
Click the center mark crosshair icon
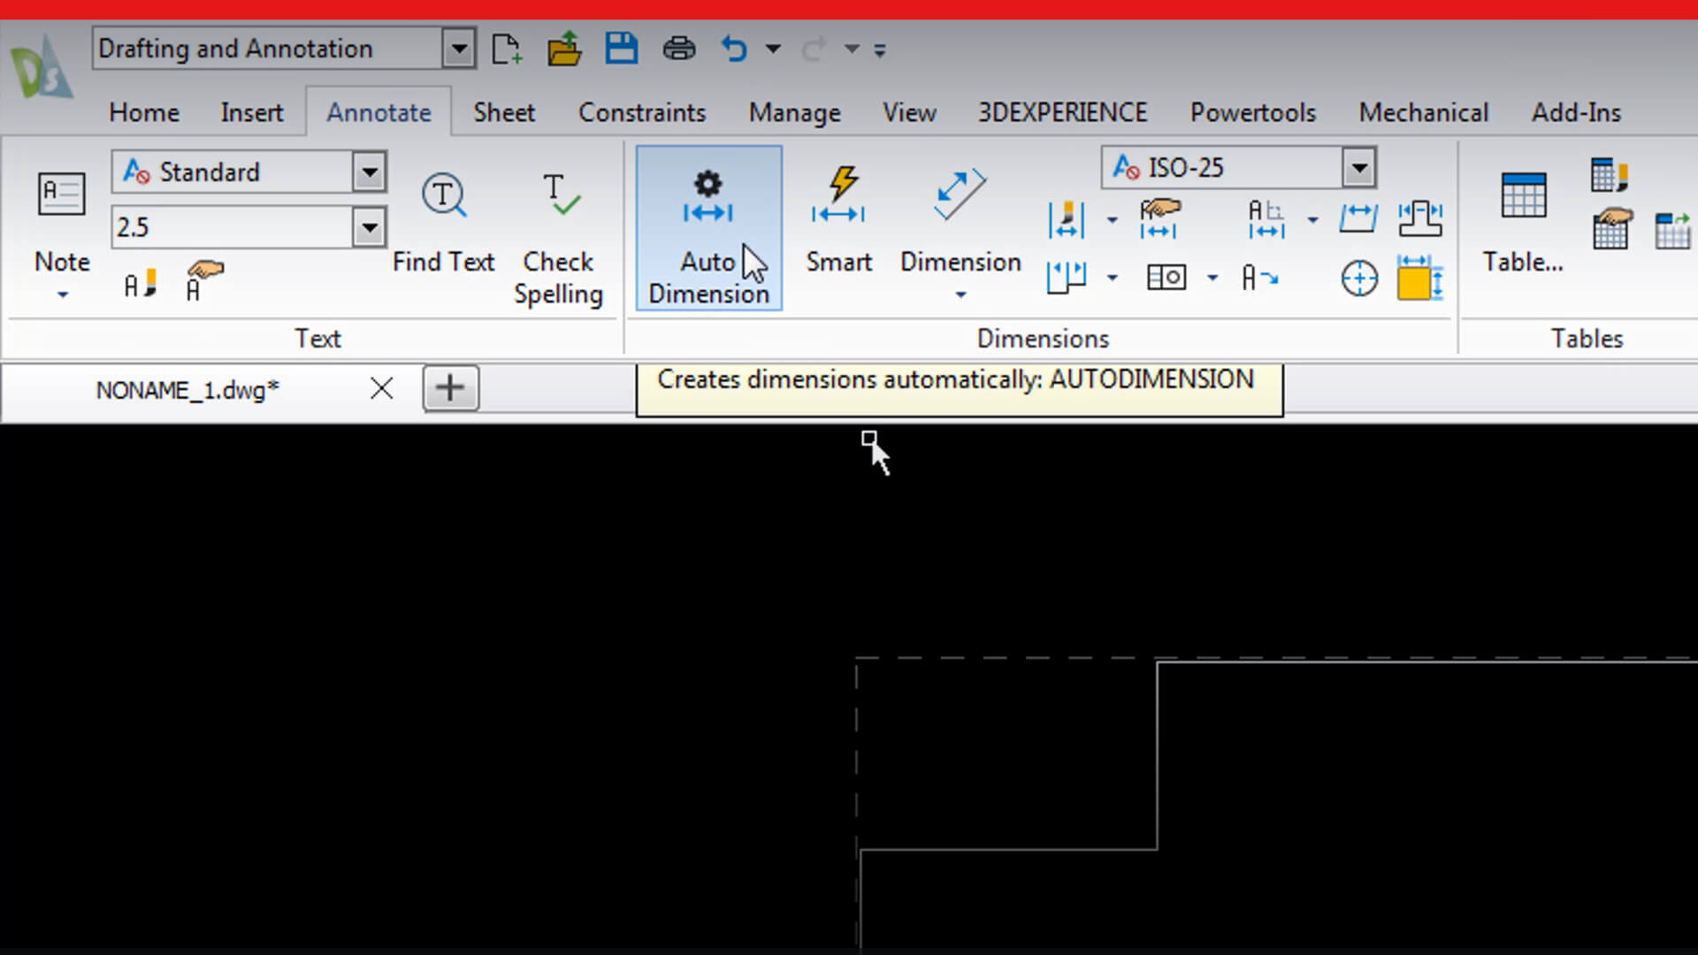point(1359,279)
